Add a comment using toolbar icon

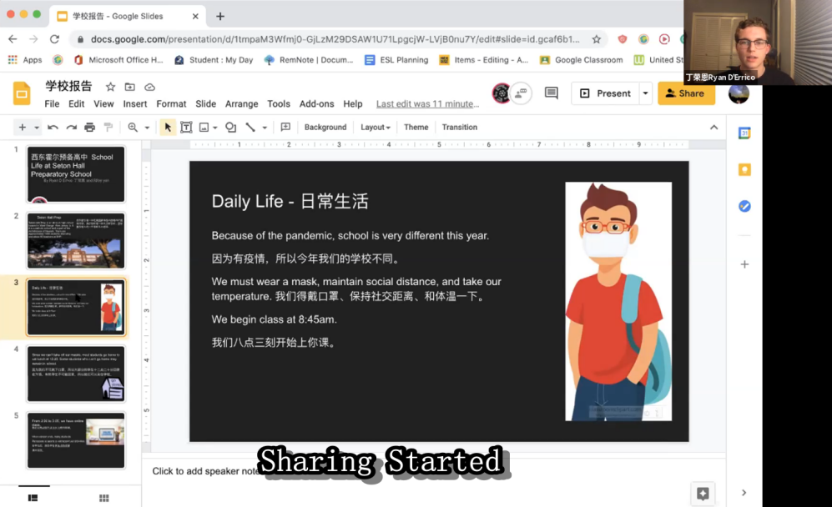tap(285, 128)
